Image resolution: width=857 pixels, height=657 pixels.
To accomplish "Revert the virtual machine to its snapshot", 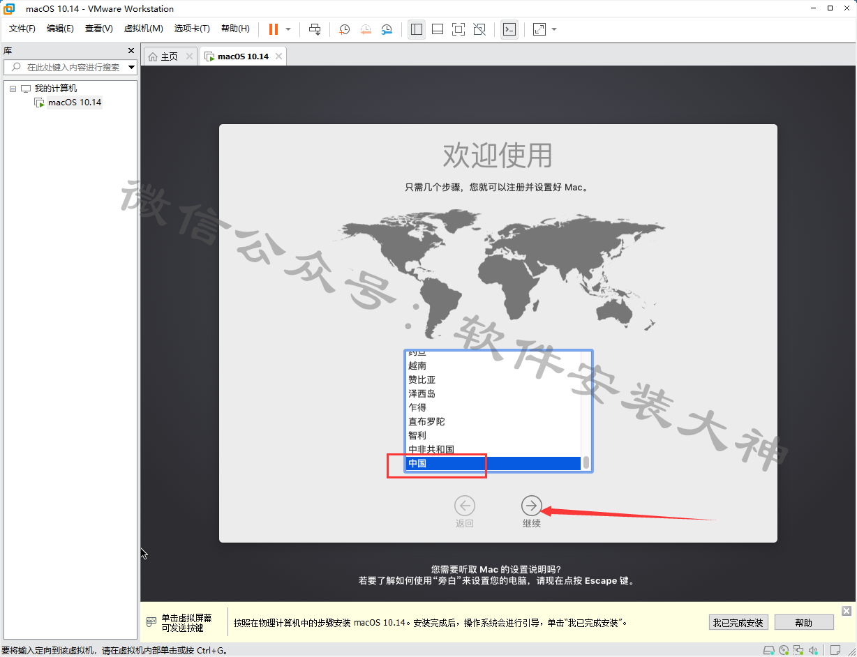I will pyautogui.click(x=366, y=29).
